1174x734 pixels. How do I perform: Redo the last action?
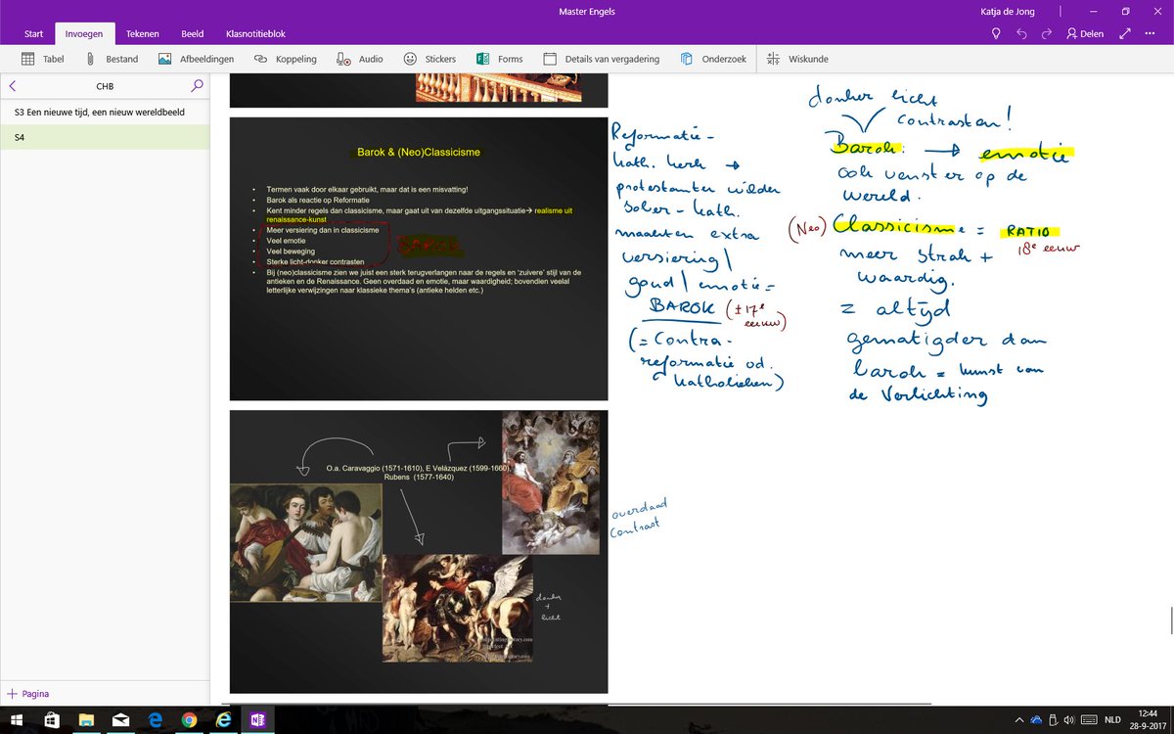click(x=1047, y=33)
